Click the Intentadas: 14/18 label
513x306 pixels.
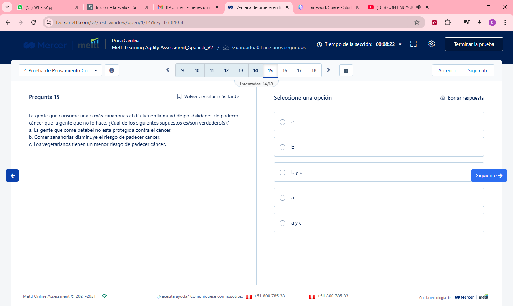click(x=256, y=84)
